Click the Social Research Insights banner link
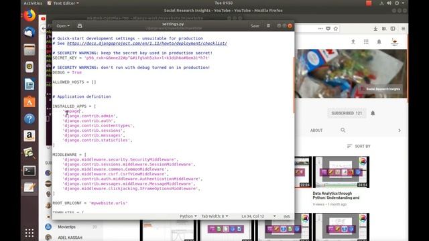The height and width of the screenshot is (241, 429). [381, 89]
